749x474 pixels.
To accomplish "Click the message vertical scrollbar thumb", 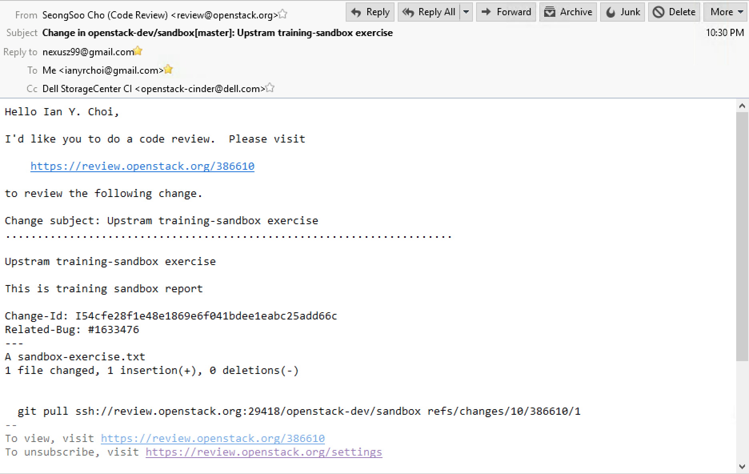I will click(742, 236).
